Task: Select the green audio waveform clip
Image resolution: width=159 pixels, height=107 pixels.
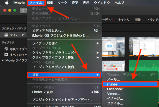Action: point(144,66)
